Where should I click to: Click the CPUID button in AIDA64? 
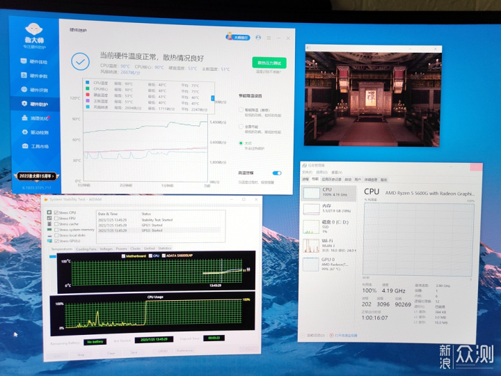tap(163, 351)
